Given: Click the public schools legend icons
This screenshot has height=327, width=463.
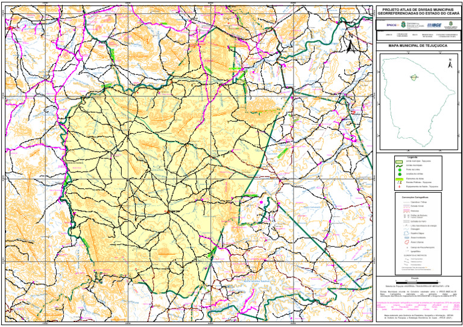Looking at the screenshot, I should tap(400, 182).
